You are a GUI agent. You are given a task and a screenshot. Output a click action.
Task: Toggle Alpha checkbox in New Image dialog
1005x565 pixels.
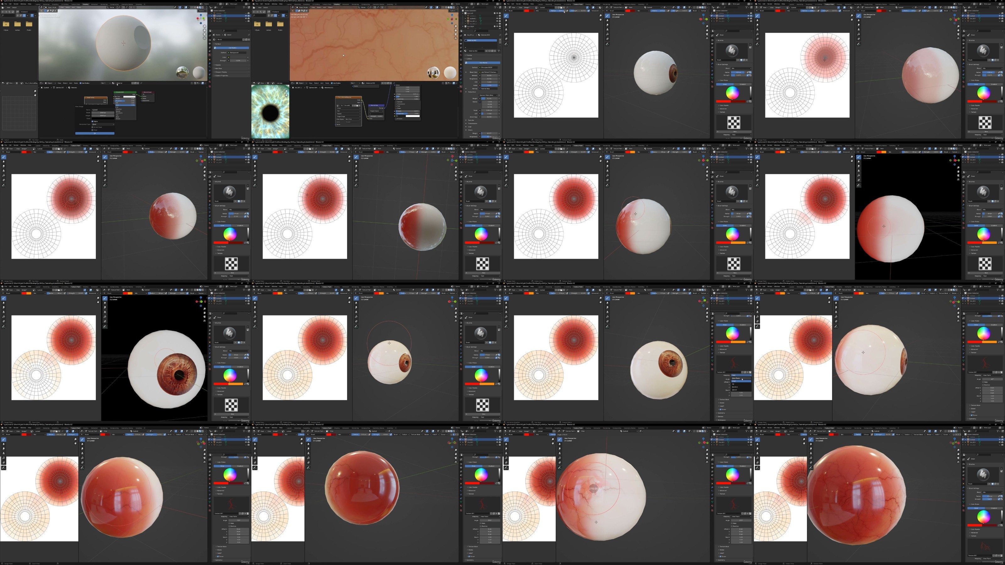[92, 122]
